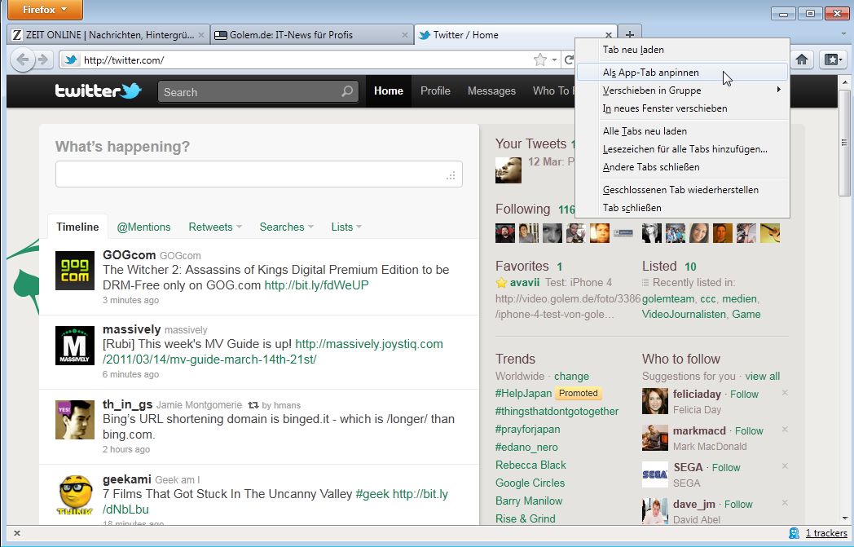The width and height of the screenshot is (854, 547).
Task: Click the trackers icon in the status bar
Action: point(794,533)
